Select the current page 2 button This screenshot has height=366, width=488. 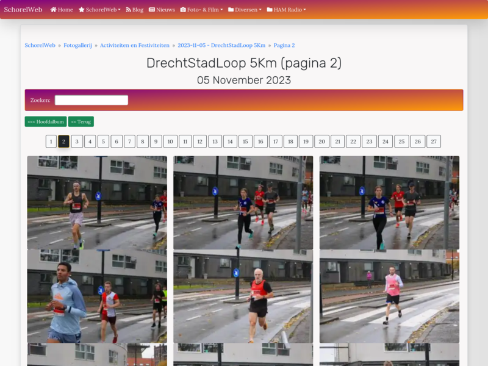coord(63,142)
